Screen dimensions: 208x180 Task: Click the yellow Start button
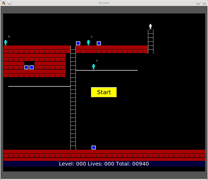click(104, 92)
